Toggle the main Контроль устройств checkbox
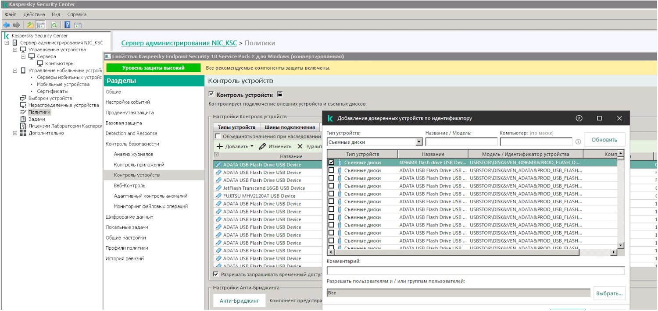658x311 pixels. pyautogui.click(x=211, y=94)
